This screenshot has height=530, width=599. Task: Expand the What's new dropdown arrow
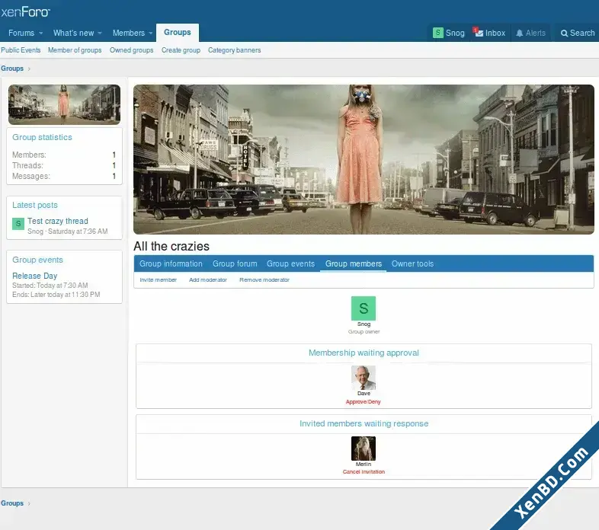click(100, 34)
